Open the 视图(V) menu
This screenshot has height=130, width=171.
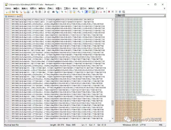click(33, 9)
